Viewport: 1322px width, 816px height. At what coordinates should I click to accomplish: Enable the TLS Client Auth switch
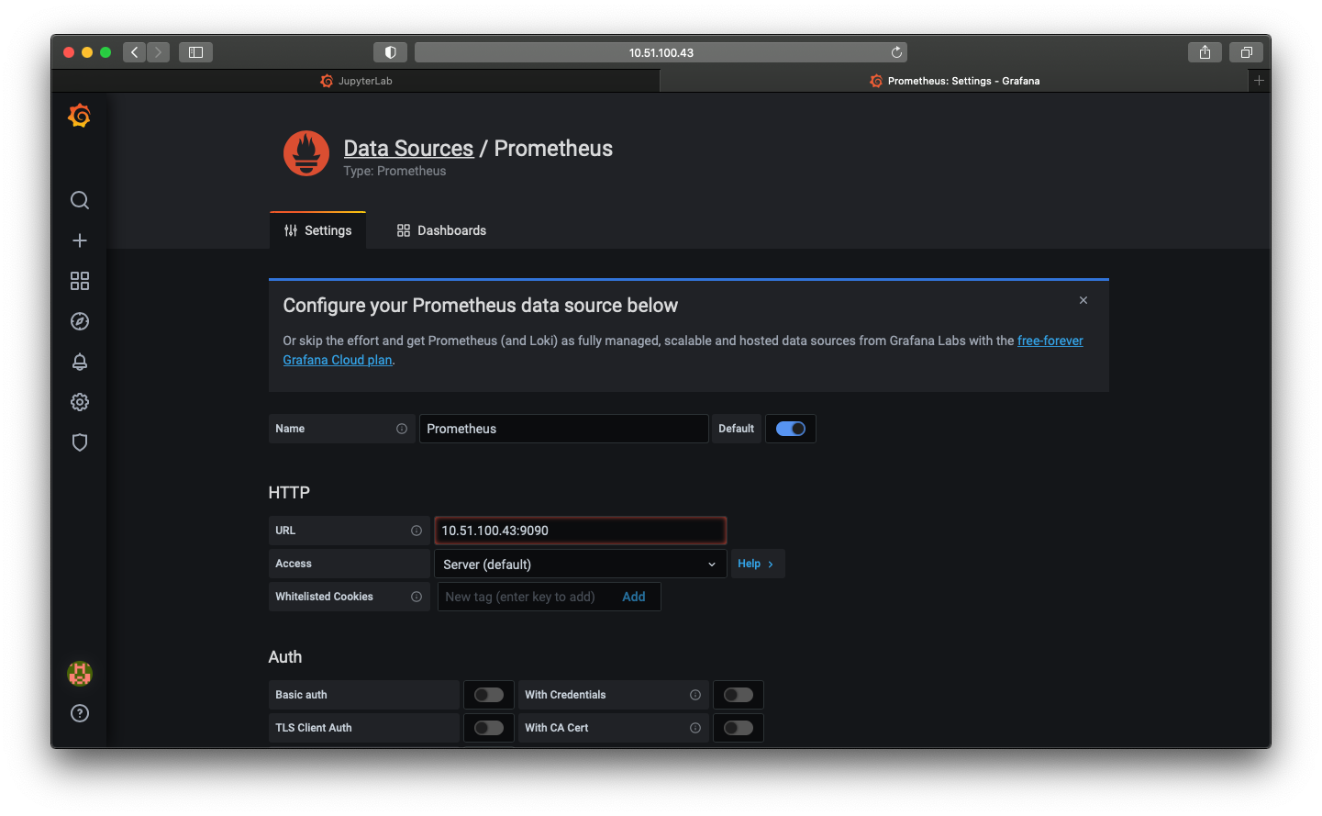(489, 728)
